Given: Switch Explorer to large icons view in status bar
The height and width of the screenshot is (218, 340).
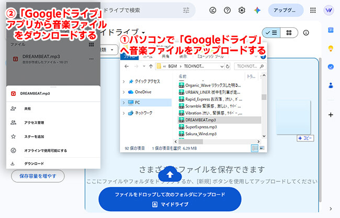Looking at the screenshot, I should (x=262, y=148).
